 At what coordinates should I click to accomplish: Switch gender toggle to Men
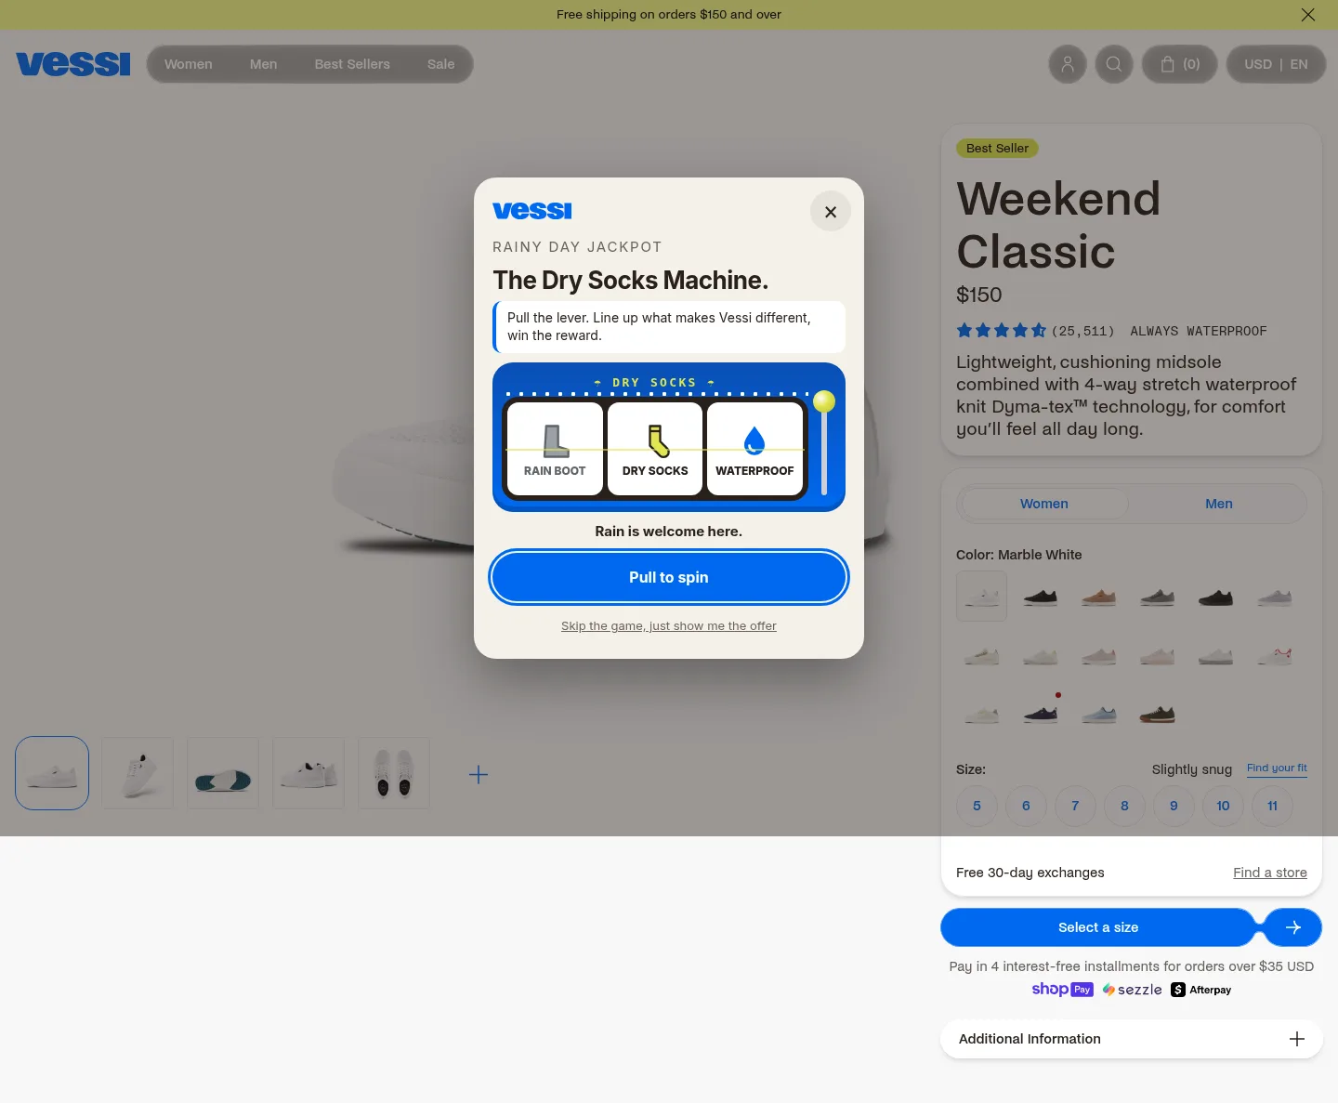tap(1219, 504)
